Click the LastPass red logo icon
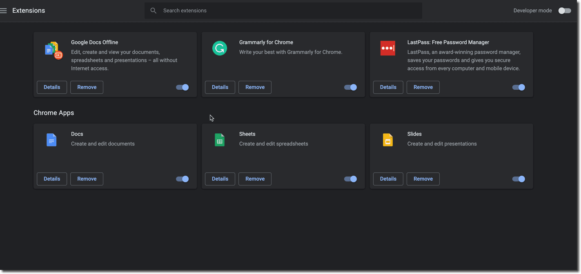This screenshot has width=581, height=274. pyautogui.click(x=387, y=48)
